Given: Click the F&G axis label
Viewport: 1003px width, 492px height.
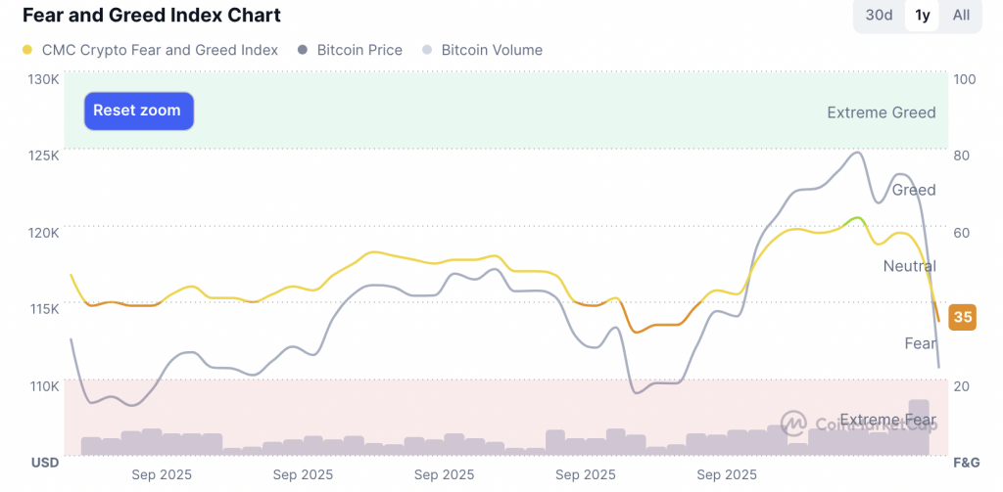Looking at the screenshot, I should click(966, 462).
